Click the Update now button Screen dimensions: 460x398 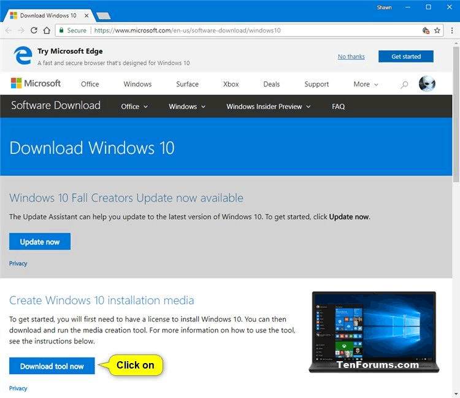pos(40,242)
